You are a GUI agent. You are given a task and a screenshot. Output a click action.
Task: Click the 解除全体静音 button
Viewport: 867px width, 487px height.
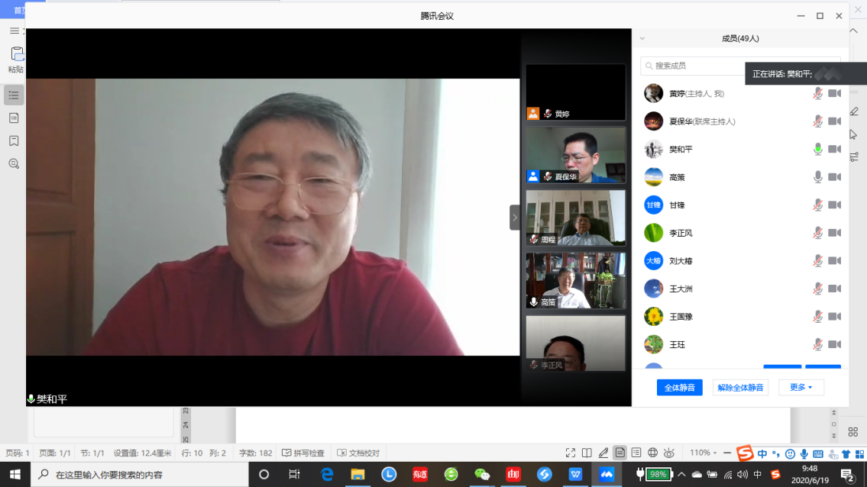(740, 388)
